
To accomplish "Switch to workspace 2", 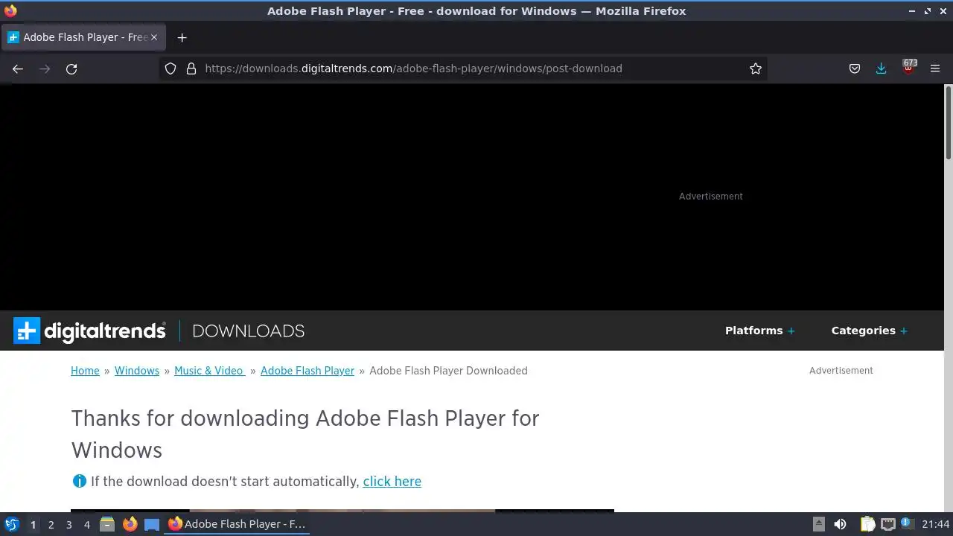I will point(51,525).
